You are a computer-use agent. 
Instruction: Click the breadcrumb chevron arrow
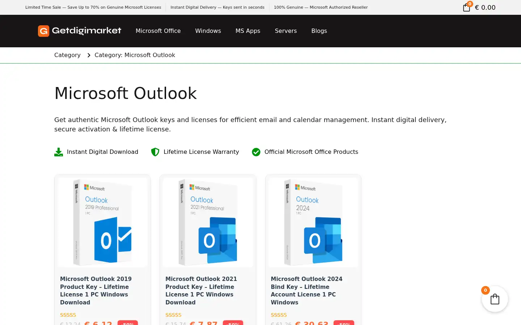[89, 55]
